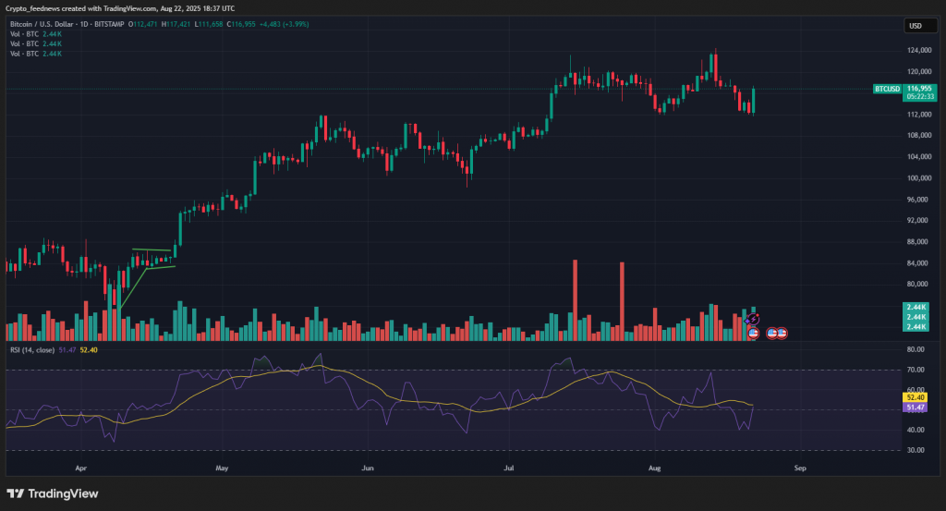Click the yellow 52.40 RSI value tag
The height and width of the screenshot is (511, 946).
tap(916, 398)
